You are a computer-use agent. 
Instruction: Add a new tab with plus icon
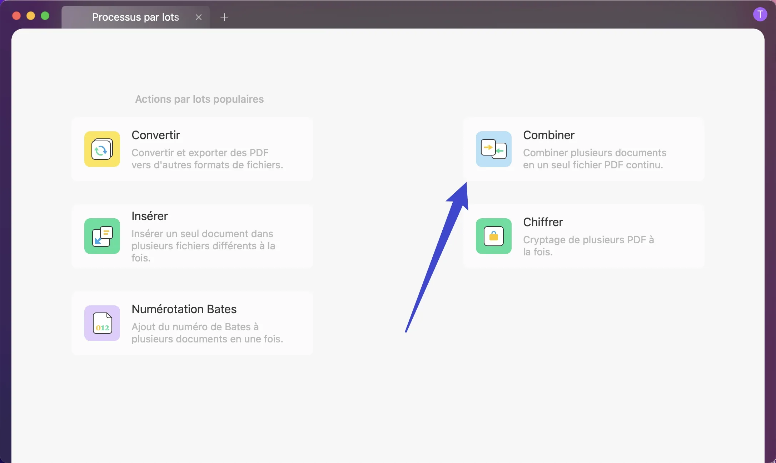(x=224, y=17)
